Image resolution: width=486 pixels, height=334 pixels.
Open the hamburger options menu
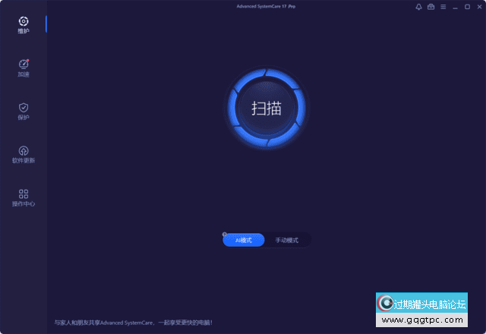443,7
